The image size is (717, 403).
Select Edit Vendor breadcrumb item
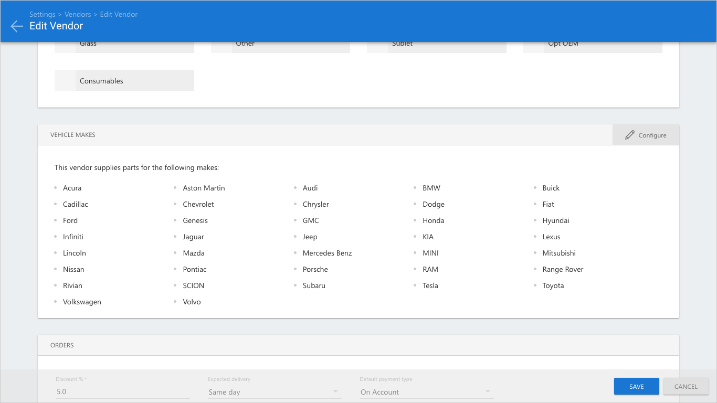[x=119, y=14]
